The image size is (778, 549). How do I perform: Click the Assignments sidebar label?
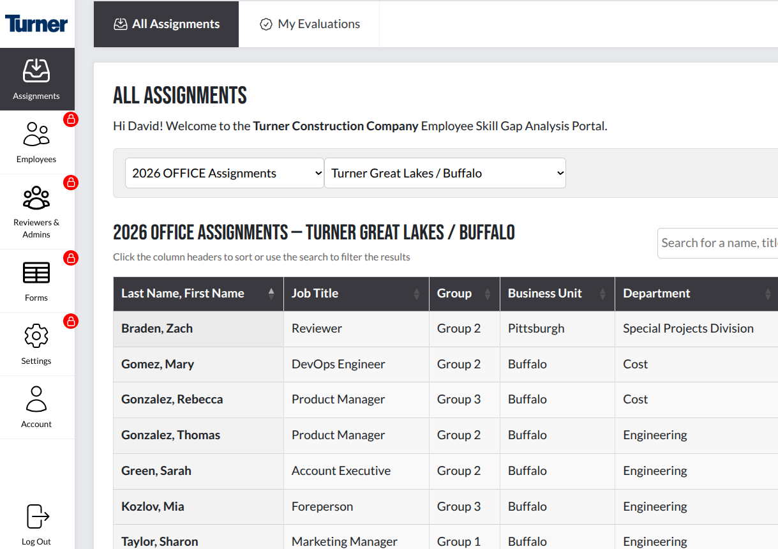click(x=36, y=96)
